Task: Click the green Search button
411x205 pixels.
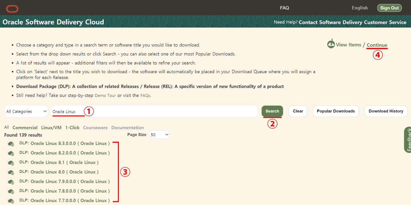Action: point(272,111)
